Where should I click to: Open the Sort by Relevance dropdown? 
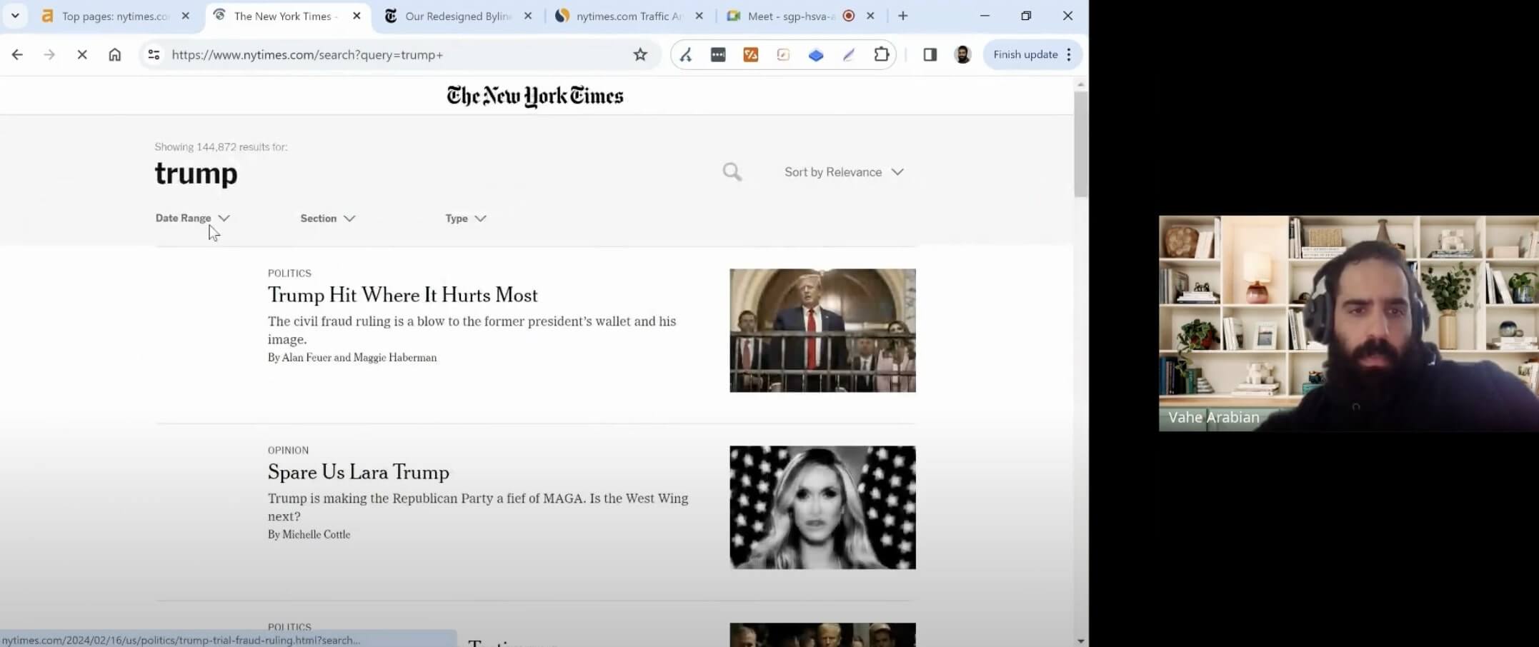click(x=844, y=172)
